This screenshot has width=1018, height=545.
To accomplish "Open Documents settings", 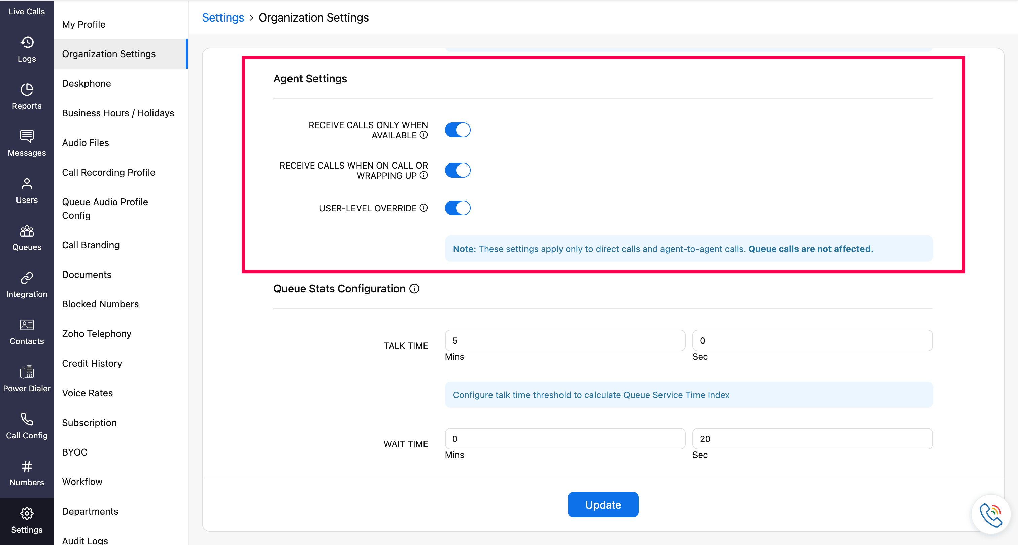I will (x=87, y=275).
